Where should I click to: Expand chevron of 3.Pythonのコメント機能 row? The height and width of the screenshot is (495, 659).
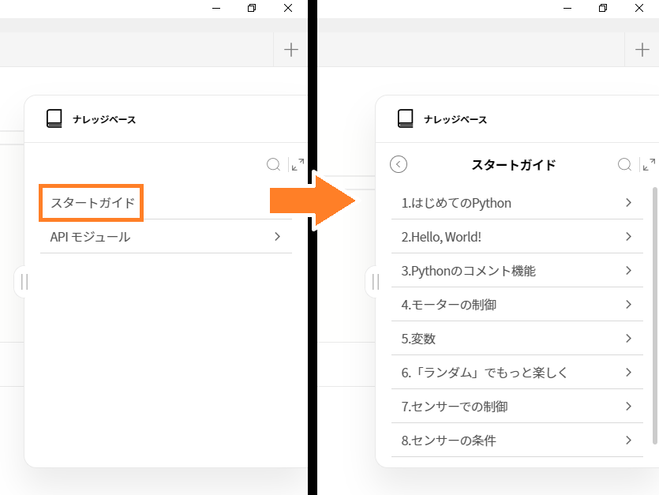click(629, 271)
